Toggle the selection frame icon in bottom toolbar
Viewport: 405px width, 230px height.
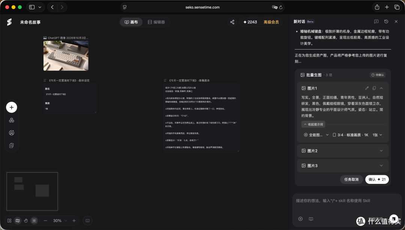(34, 221)
